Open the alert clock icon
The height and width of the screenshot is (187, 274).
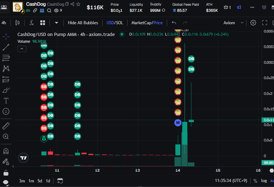(x=264, y=7)
